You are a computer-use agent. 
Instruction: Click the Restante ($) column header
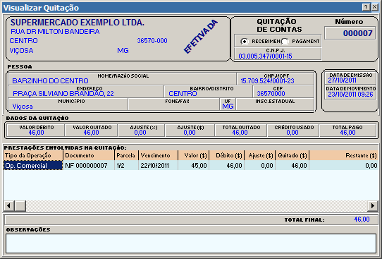(x=344, y=155)
